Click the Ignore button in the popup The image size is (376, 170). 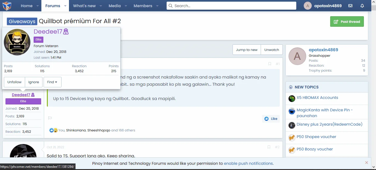click(34, 82)
